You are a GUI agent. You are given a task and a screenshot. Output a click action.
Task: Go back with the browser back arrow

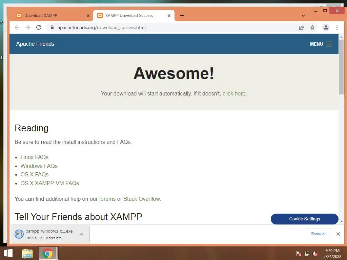pyautogui.click(x=17, y=27)
